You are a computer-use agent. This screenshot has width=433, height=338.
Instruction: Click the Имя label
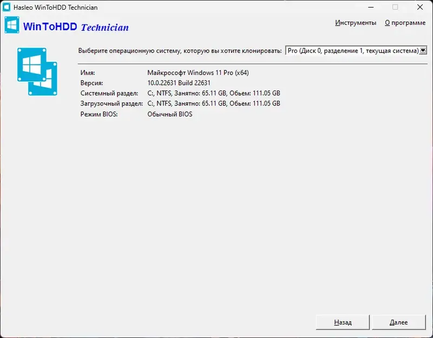[88, 73]
